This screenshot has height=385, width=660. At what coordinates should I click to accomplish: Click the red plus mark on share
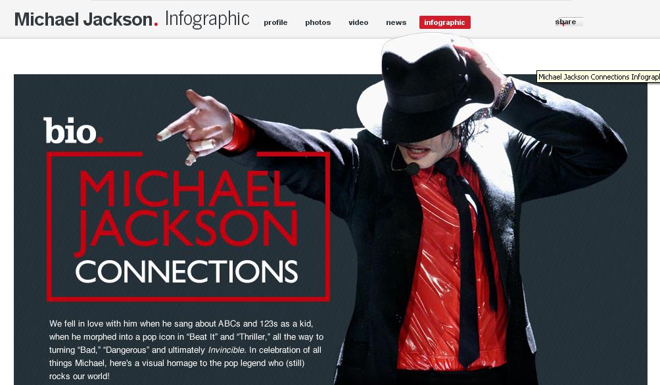point(562,24)
